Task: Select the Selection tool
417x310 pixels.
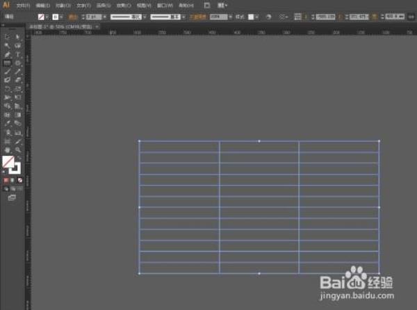Action: pos(7,37)
